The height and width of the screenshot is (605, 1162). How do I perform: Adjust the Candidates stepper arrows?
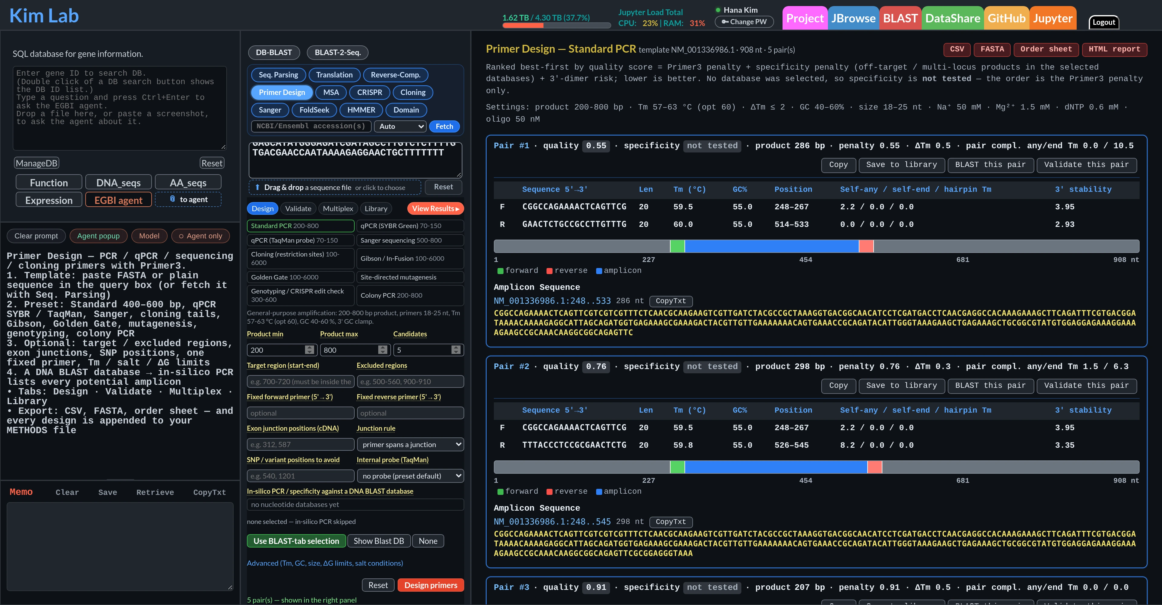pyautogui.click(x=456, y=350)
